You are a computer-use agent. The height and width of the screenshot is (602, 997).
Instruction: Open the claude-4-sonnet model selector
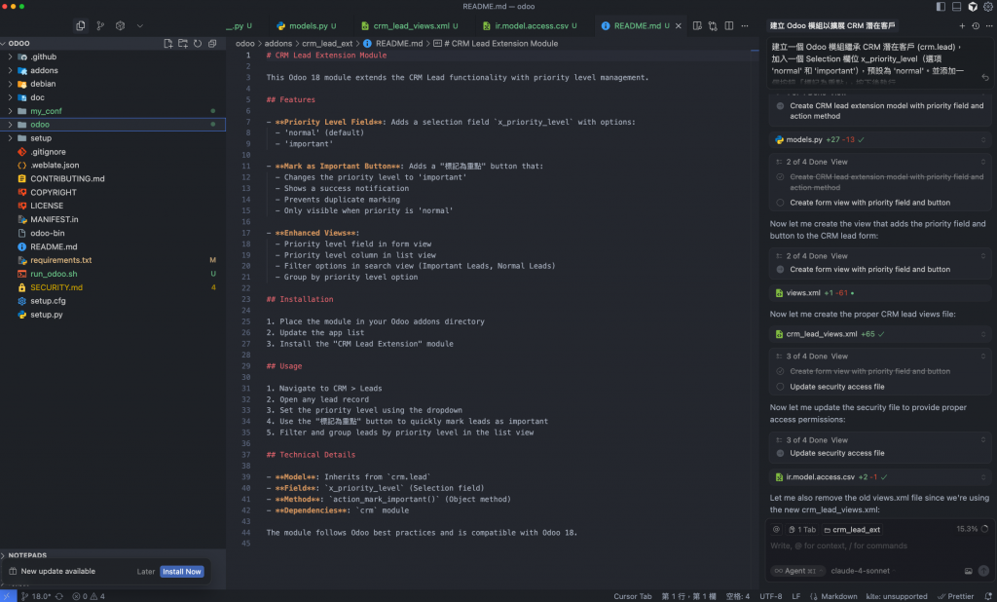(861, 571)
